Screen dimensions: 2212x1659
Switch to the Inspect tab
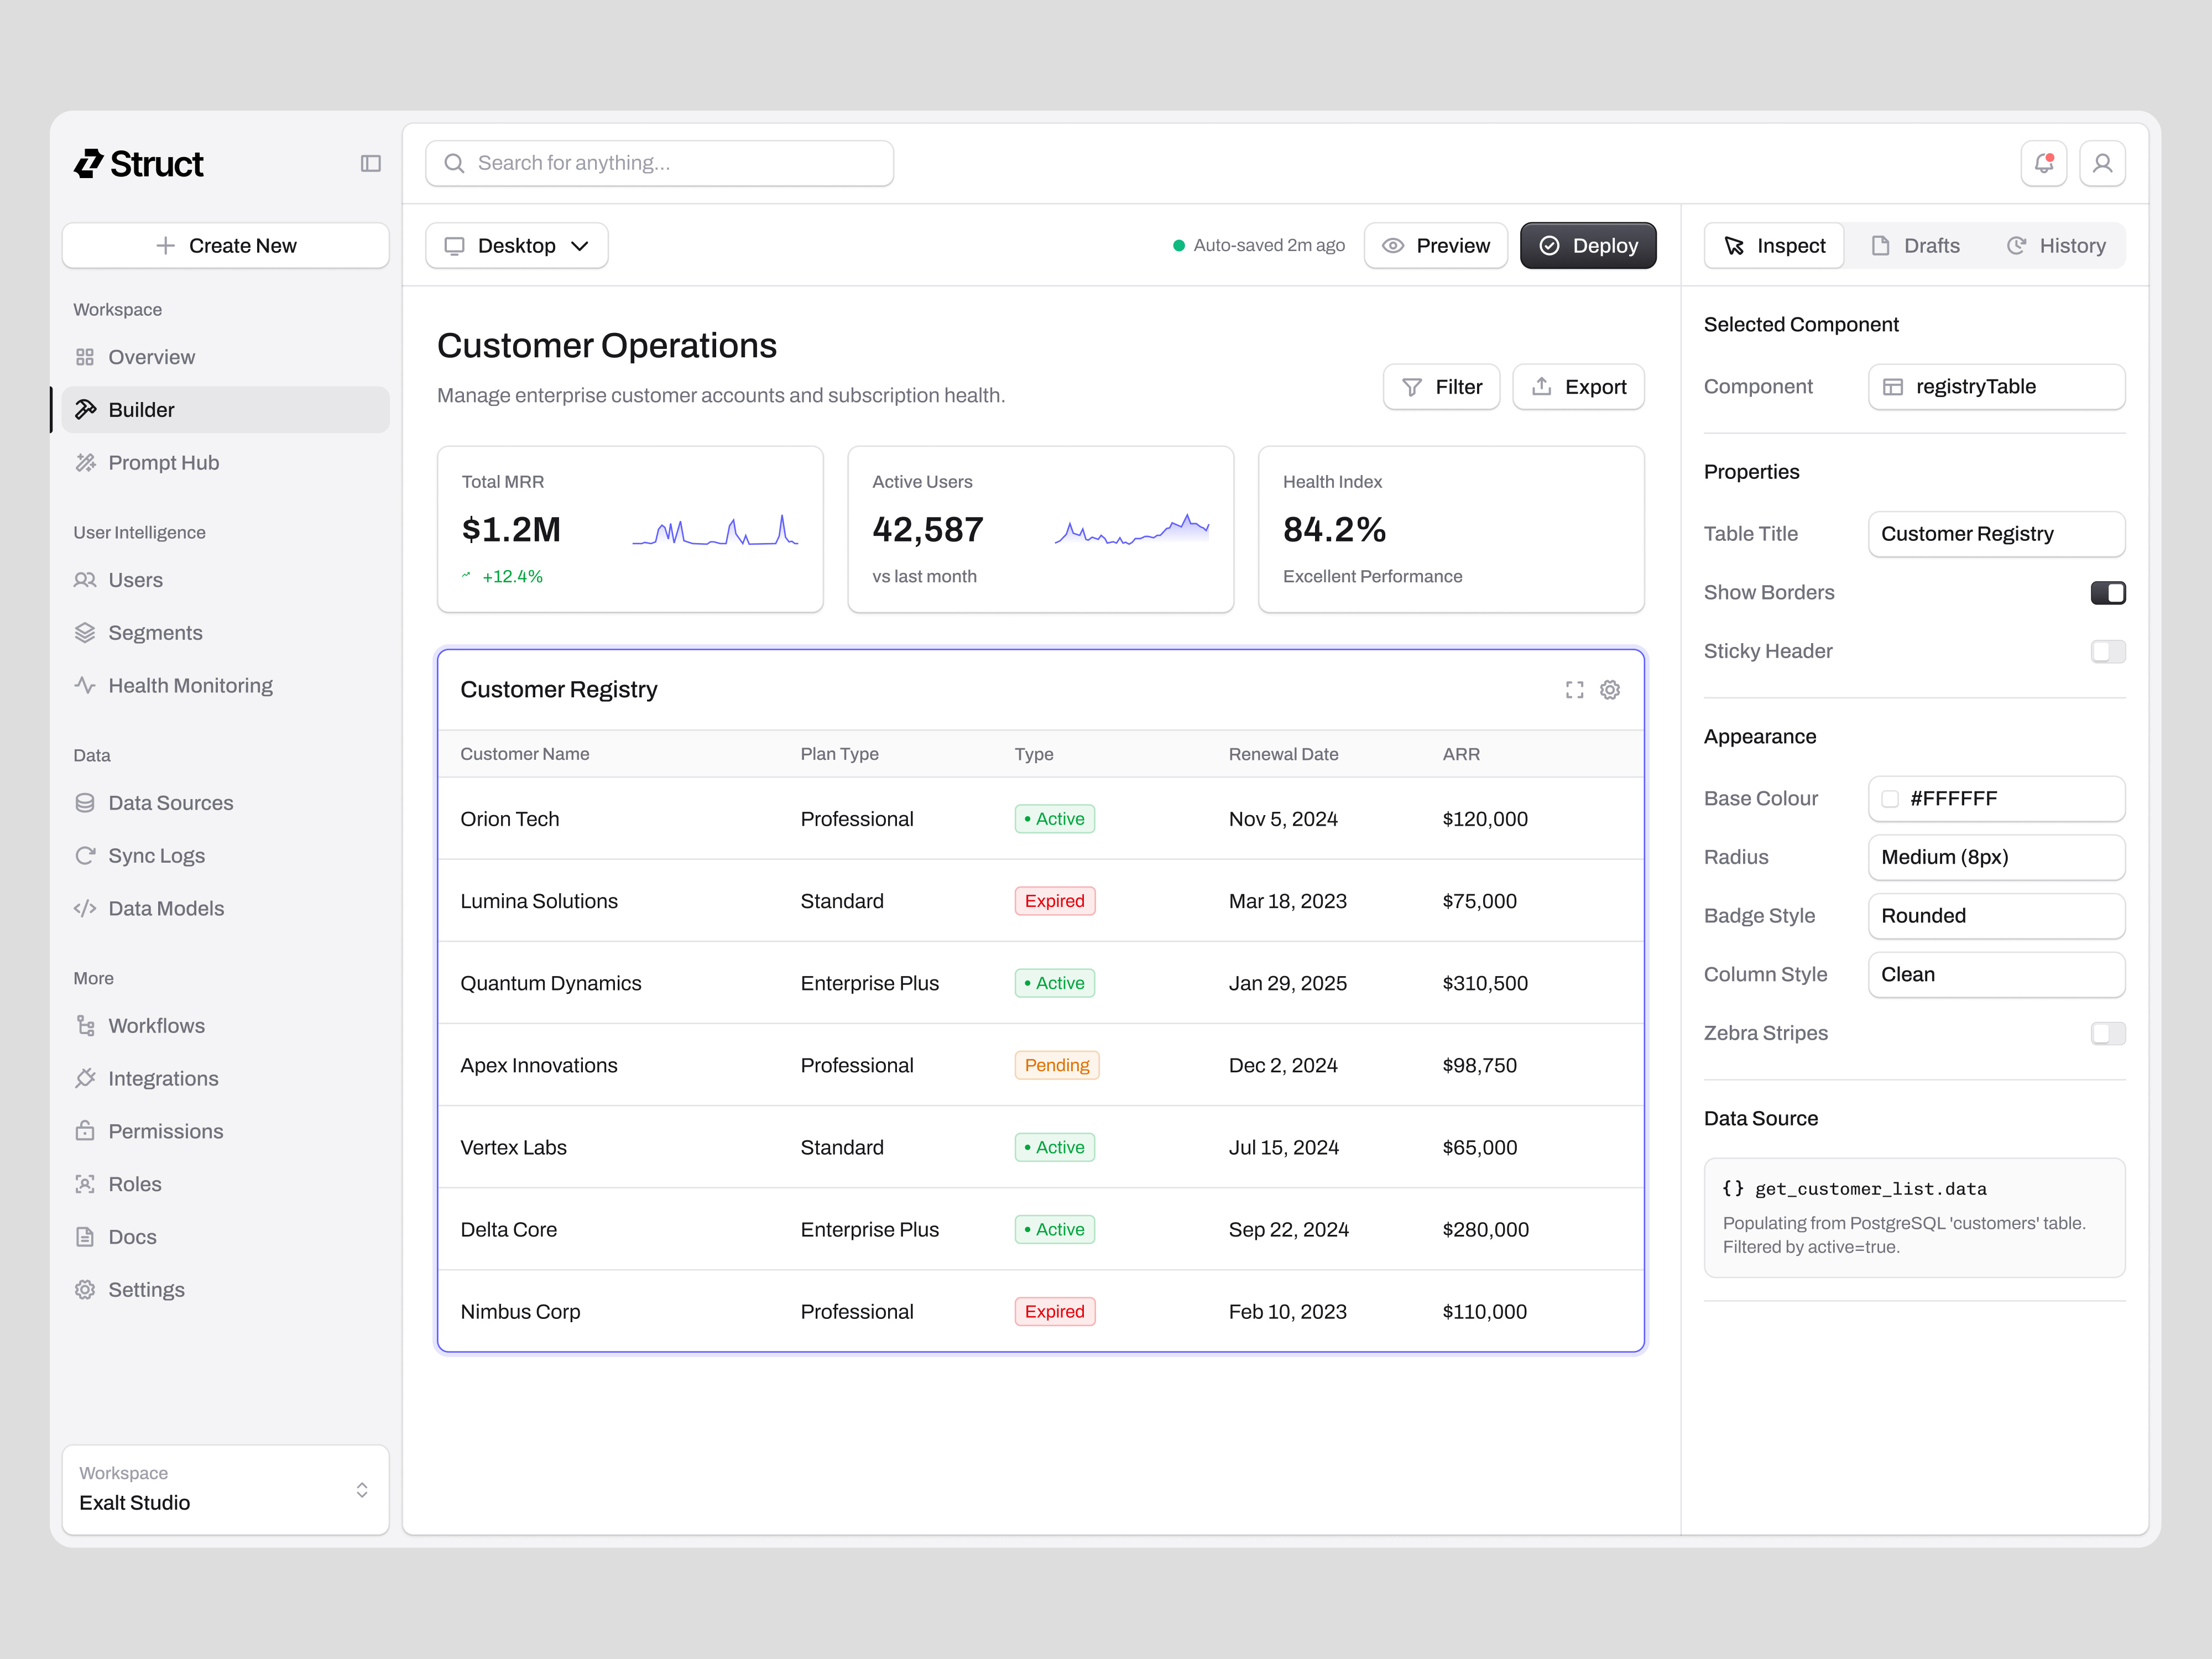tap(1774, 246)
